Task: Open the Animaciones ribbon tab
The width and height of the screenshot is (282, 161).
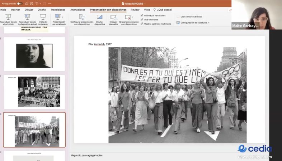Action: pyautogui.click(x=77, y=10)
